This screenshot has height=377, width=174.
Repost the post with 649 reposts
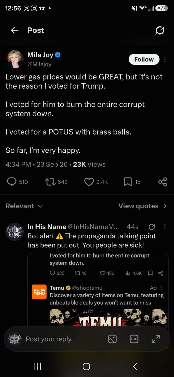(57, 182)
